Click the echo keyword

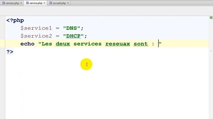pos(27,44)
